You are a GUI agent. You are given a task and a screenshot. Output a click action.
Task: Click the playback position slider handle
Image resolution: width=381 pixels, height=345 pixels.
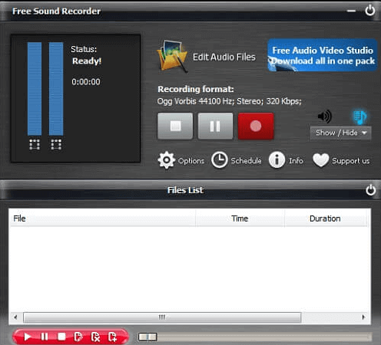[147, 337]
